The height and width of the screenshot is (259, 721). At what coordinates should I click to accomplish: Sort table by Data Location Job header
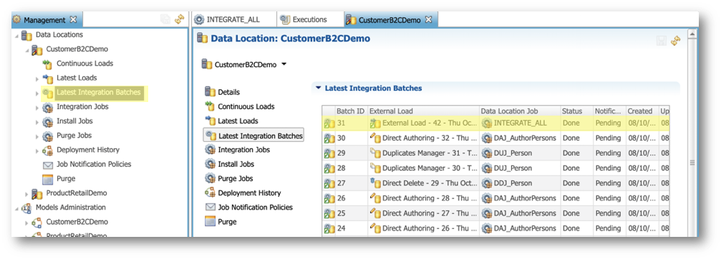tap(520, 111)
